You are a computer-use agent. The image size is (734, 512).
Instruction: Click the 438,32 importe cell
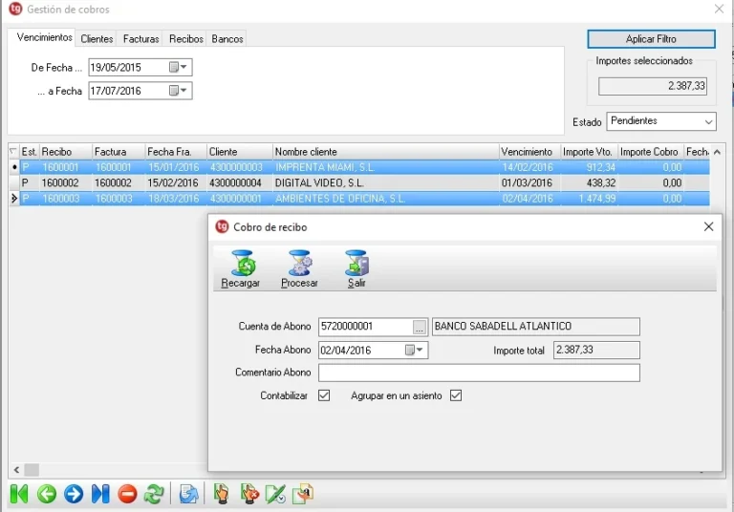(x=589, y=182)
